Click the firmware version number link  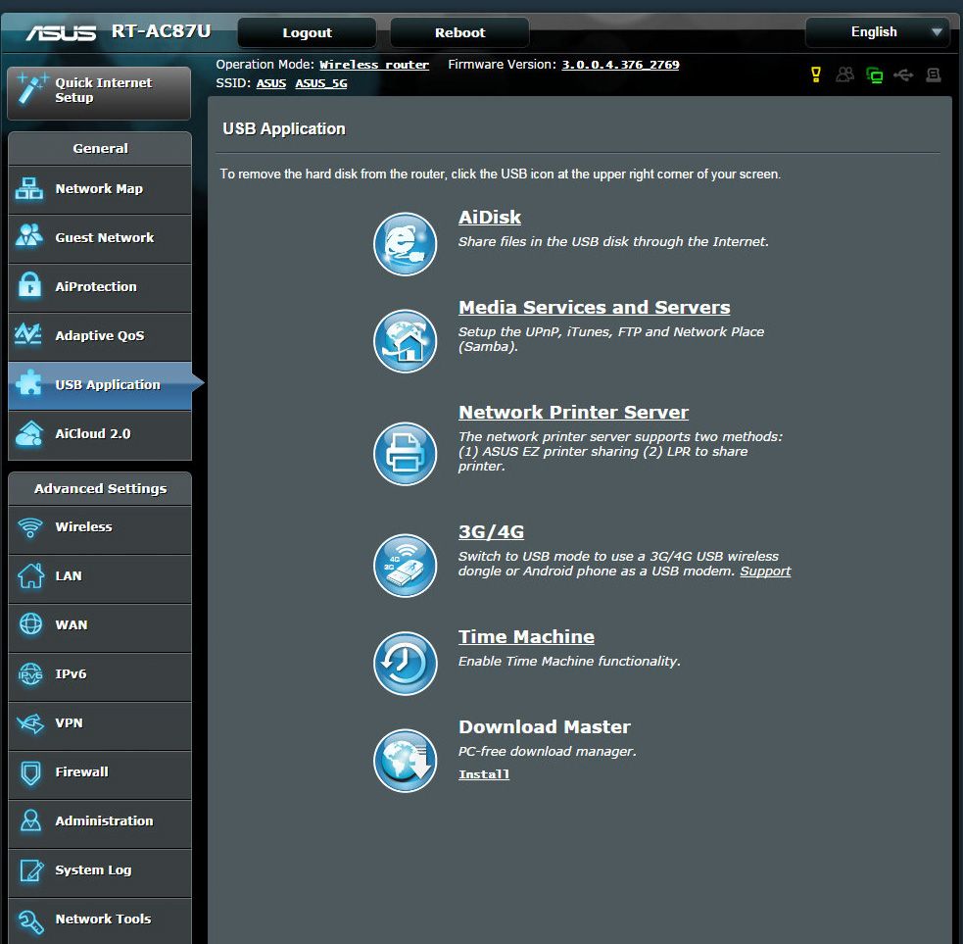pos(620,65)
